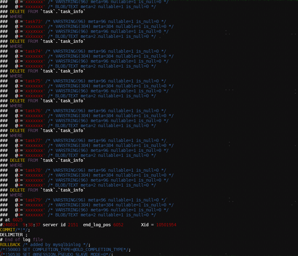Select the 'task74' string value
This screenshot has height=256, width=298.
33,51
